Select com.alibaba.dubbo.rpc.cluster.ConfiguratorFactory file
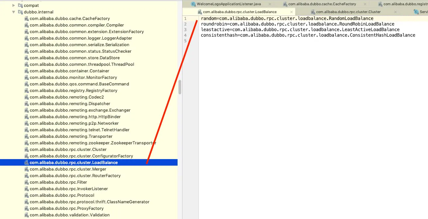Screen dimensions: 428x219 pyautogui.click(x=81, y=156)
